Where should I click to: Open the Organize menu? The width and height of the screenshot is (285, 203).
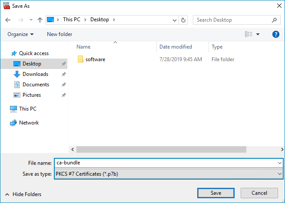tap(20, 34)
